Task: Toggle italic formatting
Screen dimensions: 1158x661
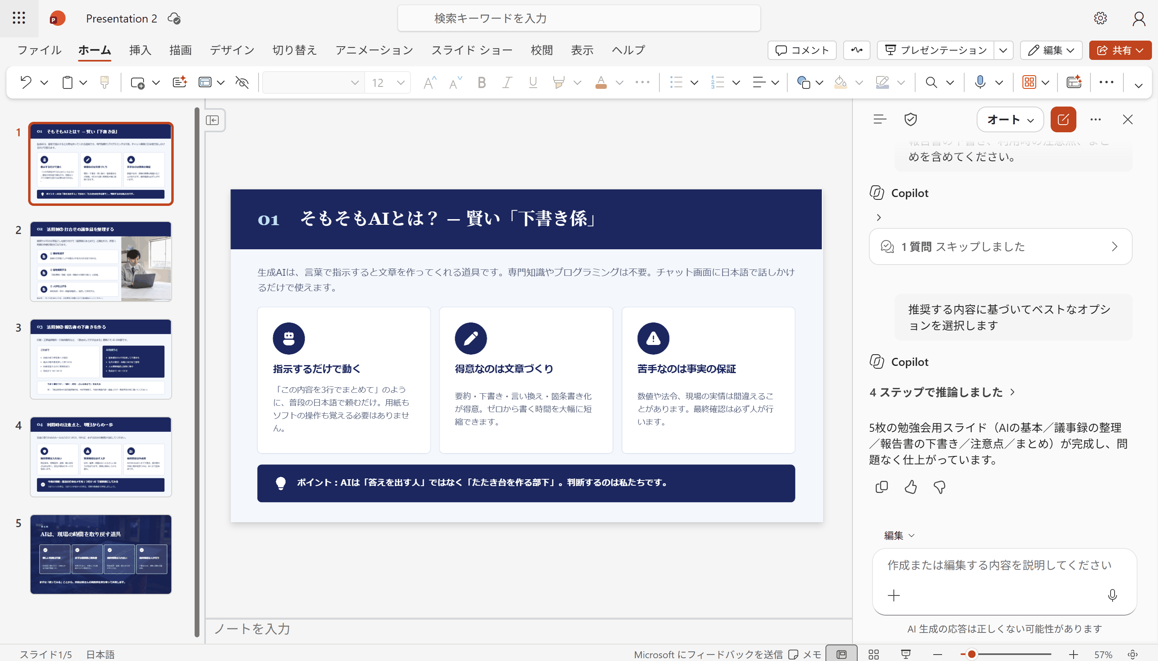Action: (x=507, y=82)
